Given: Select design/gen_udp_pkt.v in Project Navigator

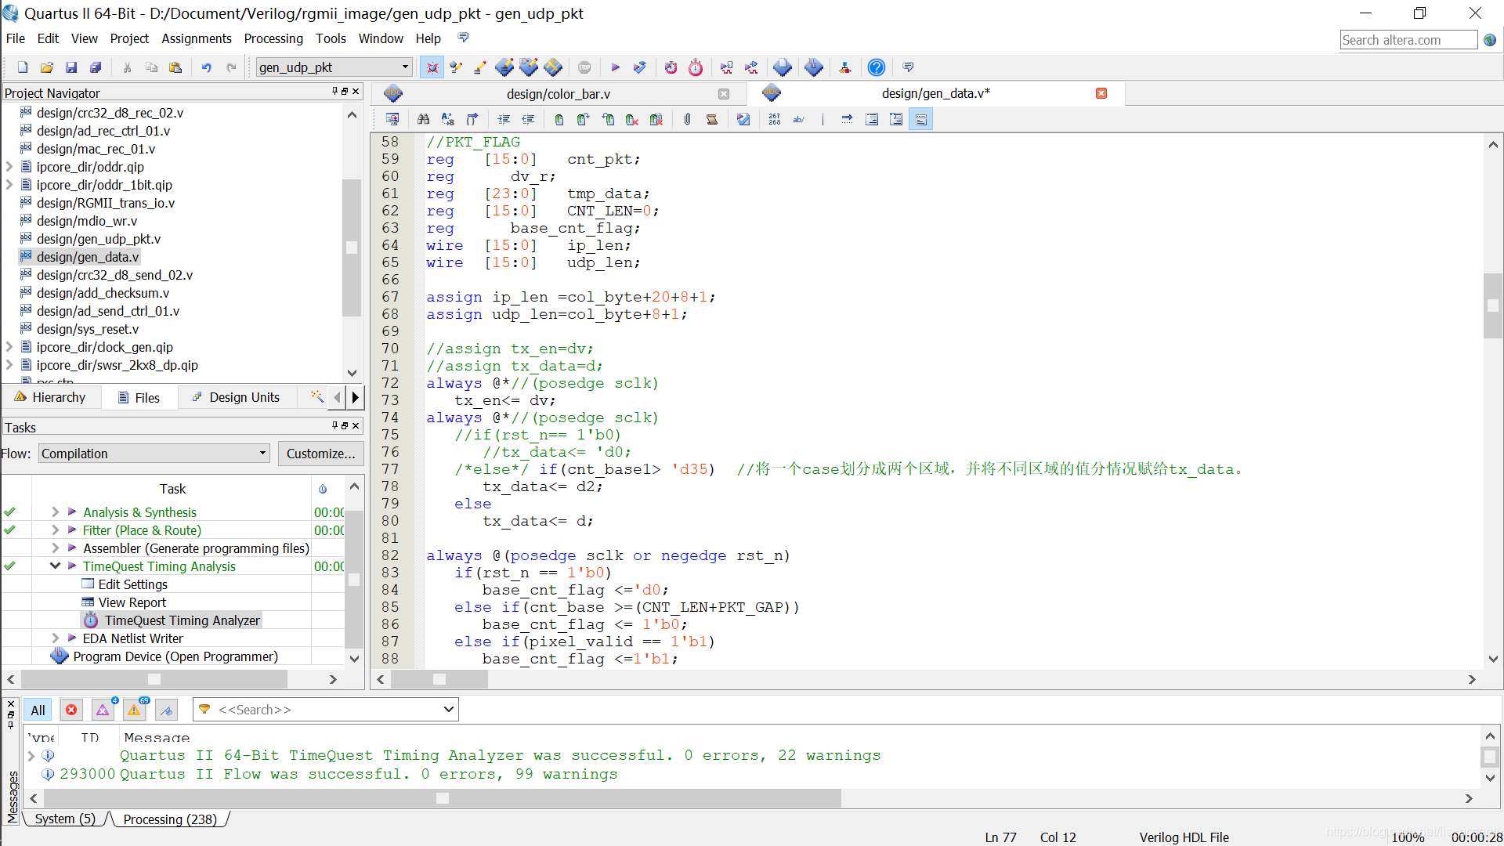Looking at the screenshot, I should coord(98,239).
